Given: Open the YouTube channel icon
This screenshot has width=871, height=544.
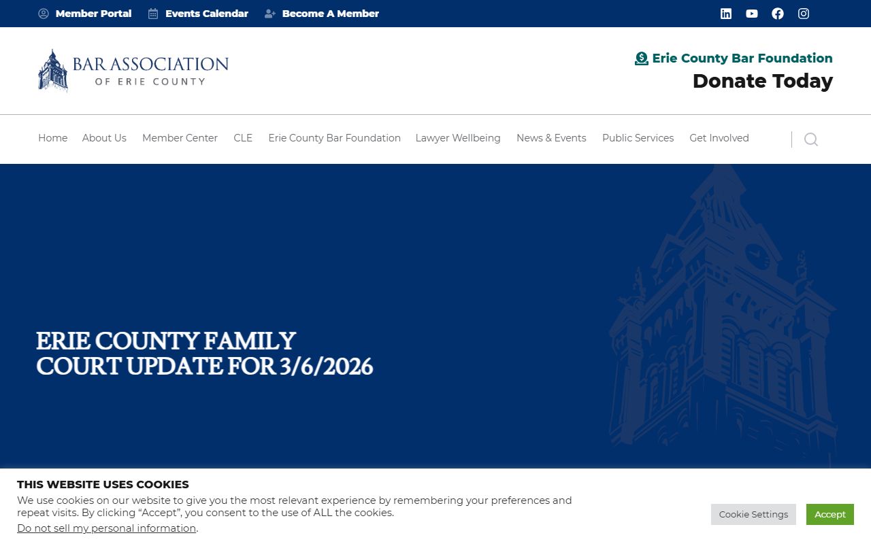Looking at the screenshot, I should (752, 14).
